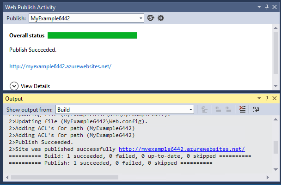This screenshot has height=185, width=281.
Task: Pin the Output panel
Action: 267,98
